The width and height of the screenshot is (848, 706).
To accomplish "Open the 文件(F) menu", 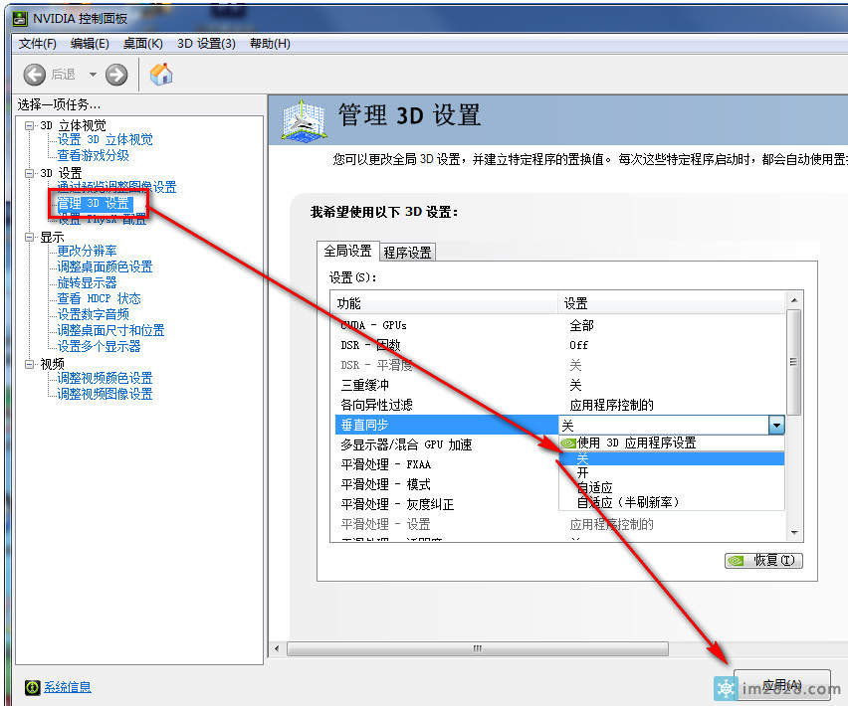I will click(x=38, y=44).
